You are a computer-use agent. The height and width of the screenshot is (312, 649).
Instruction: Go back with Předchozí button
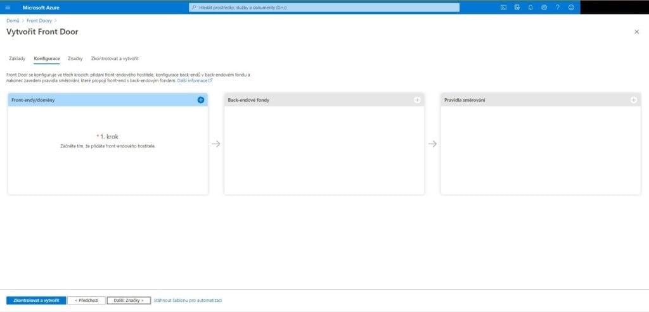pos(86,301)
